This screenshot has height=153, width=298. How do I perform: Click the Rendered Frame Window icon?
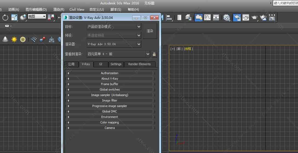pos(246,18)
